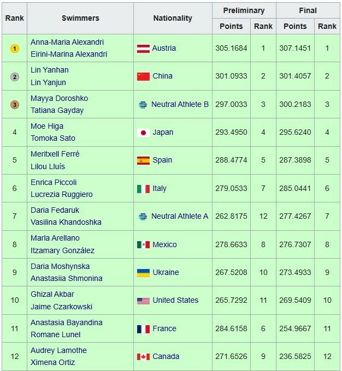Open the Lin Yanhan swimmer link
This screenshot has width=342, height=371.
click(x=50, y=70)
